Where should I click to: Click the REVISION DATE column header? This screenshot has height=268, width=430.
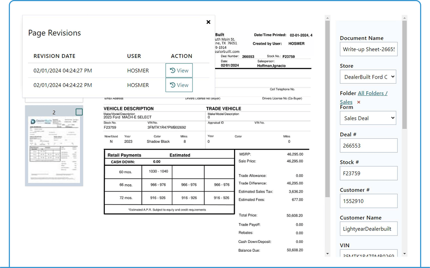pyautogui.click(x=55, y=56)
